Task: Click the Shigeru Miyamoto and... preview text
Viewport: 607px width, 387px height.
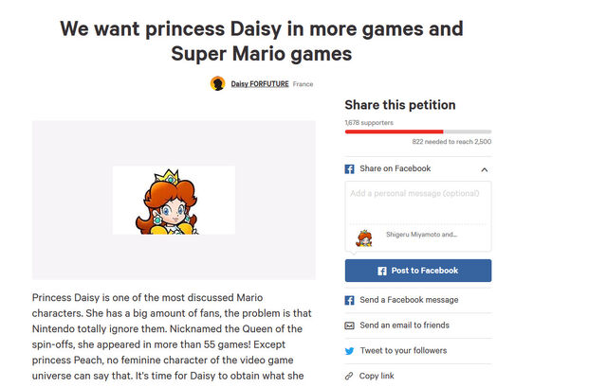Action: pyautogui.click(x=421, y=235)
